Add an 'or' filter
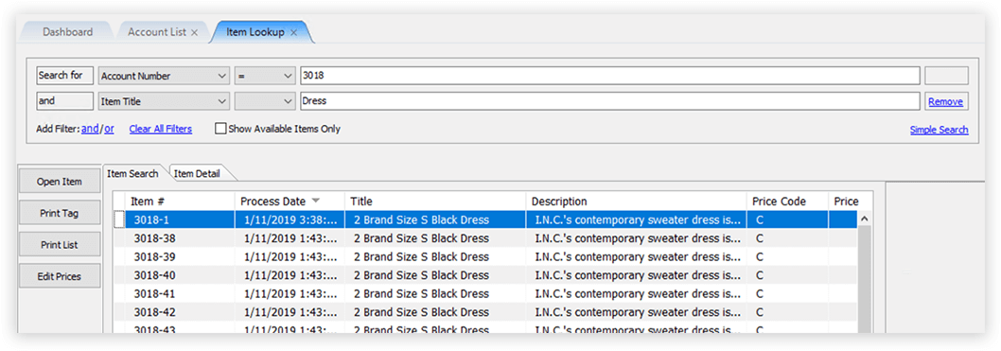This screenshot has width=1001, height=351. click(109, 129)
